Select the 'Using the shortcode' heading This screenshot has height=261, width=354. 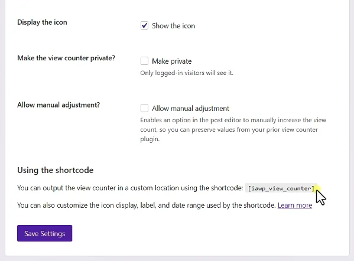tap(56, 170)
